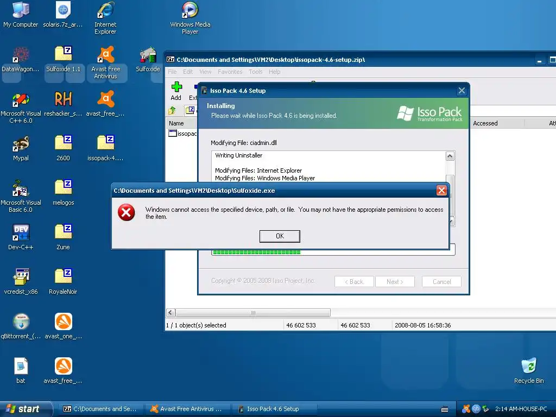Open the Favorites menu in 7-Zip
This screenshot has width=556, height=417.
pos(230,72)
